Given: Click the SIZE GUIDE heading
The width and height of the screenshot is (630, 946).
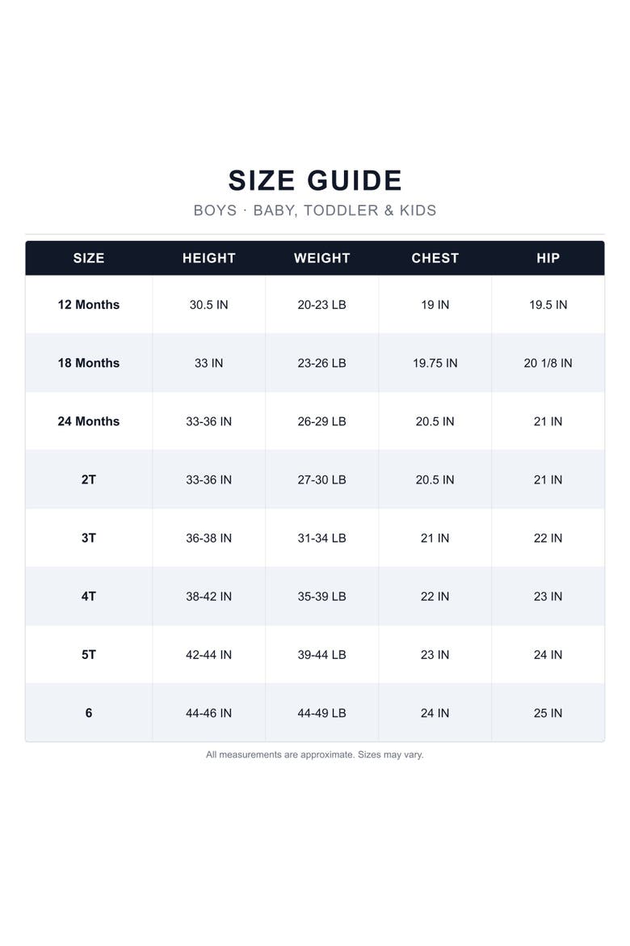Looking at the screenshot, I should coord(315,180).
